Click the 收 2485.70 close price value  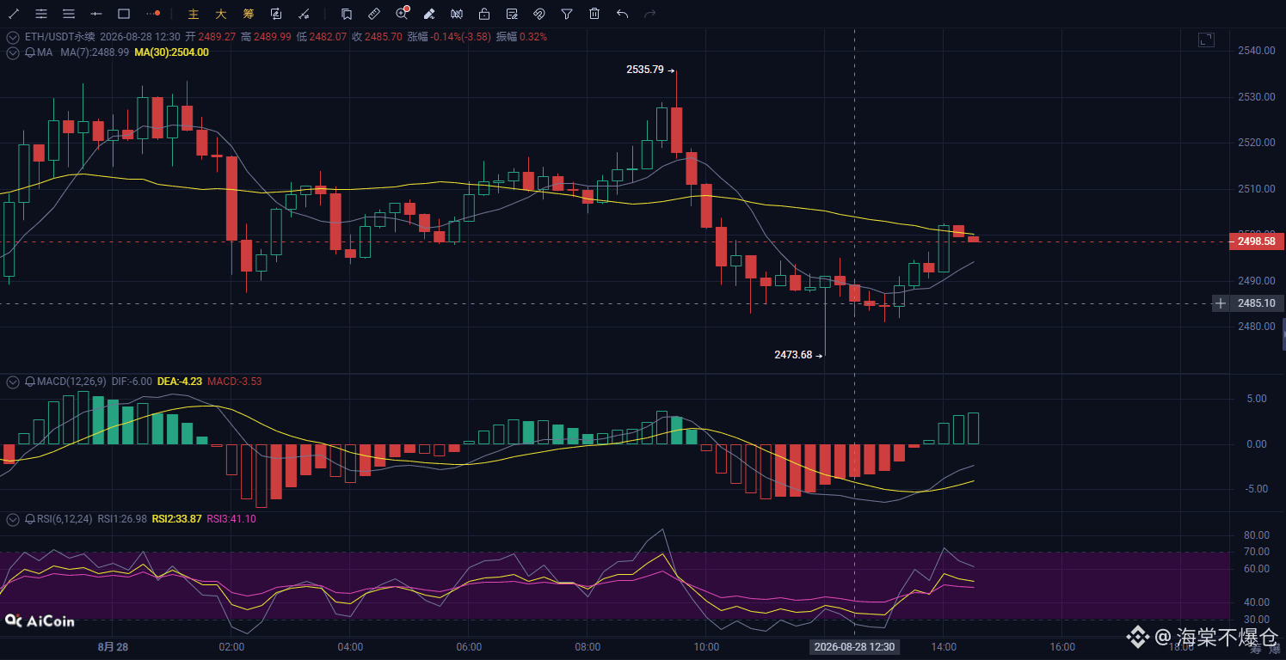(x=376, y=37)
